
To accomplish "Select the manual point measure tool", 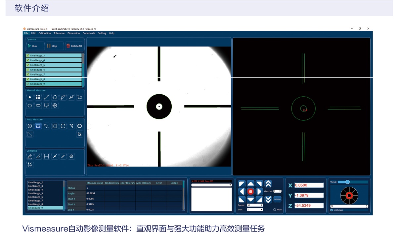I will point(30,97).
